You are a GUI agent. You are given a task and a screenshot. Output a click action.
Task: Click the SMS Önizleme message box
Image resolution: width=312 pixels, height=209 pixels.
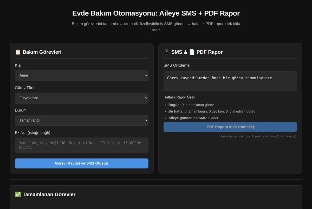pyautogui.click(x=230, y=81)
